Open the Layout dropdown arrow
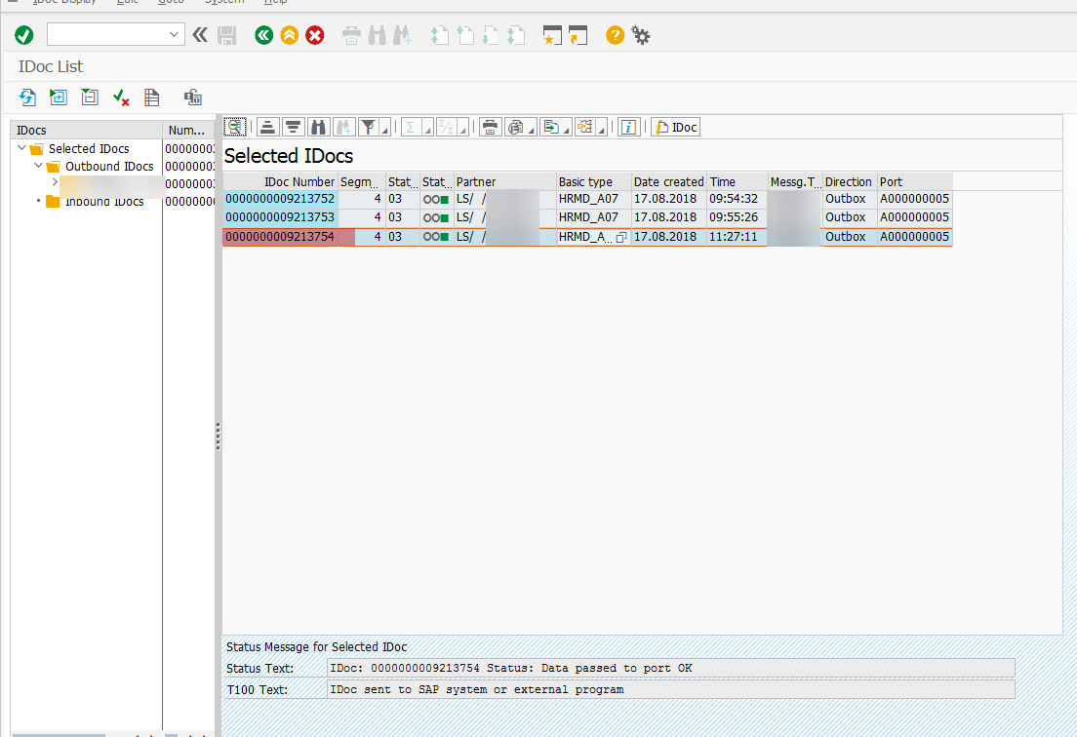Image resolution: width=1077 pixels, height=737 pixels. coord(602,130)
